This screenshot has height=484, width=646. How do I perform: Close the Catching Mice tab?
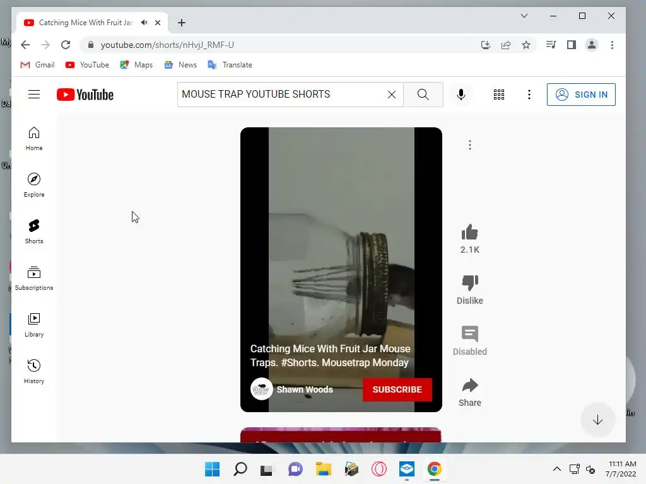coord(157,23)
